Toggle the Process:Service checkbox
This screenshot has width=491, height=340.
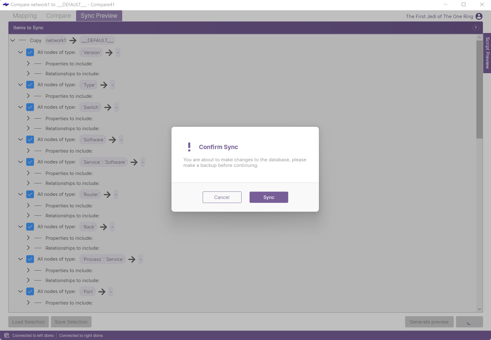[x=30, y=259]
